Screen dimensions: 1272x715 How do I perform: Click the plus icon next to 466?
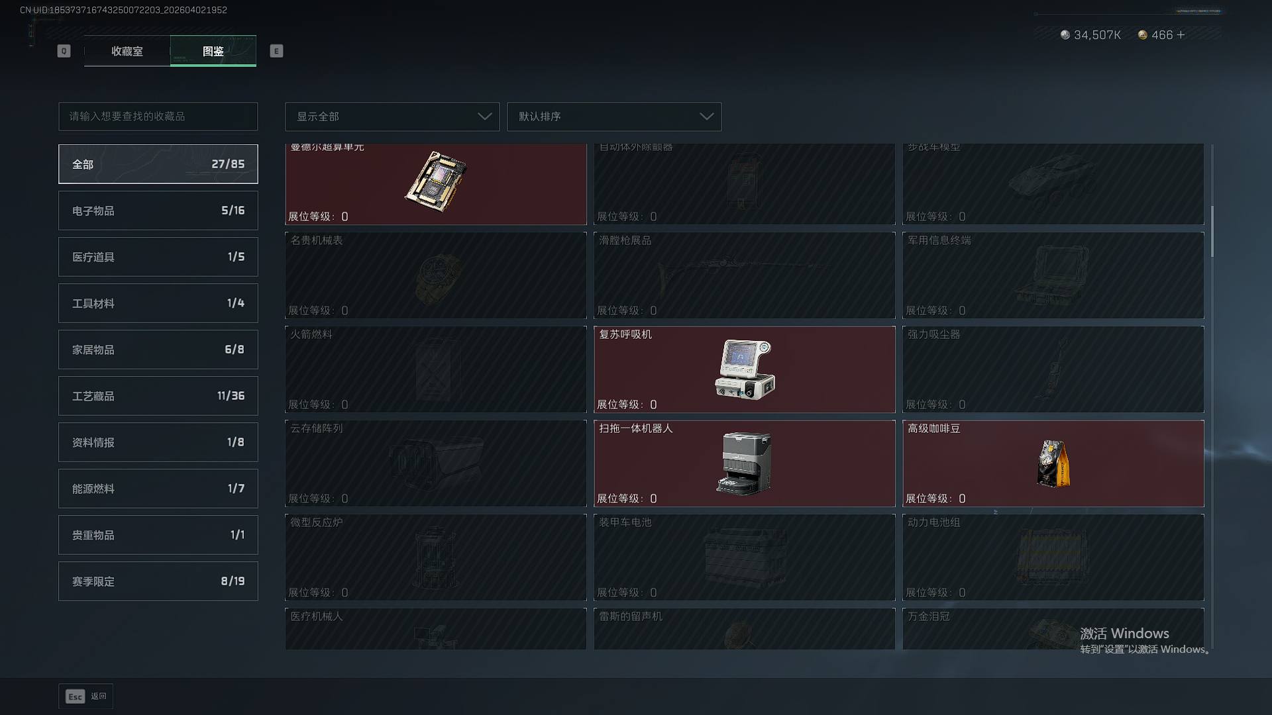click(x=1181, y=34)
